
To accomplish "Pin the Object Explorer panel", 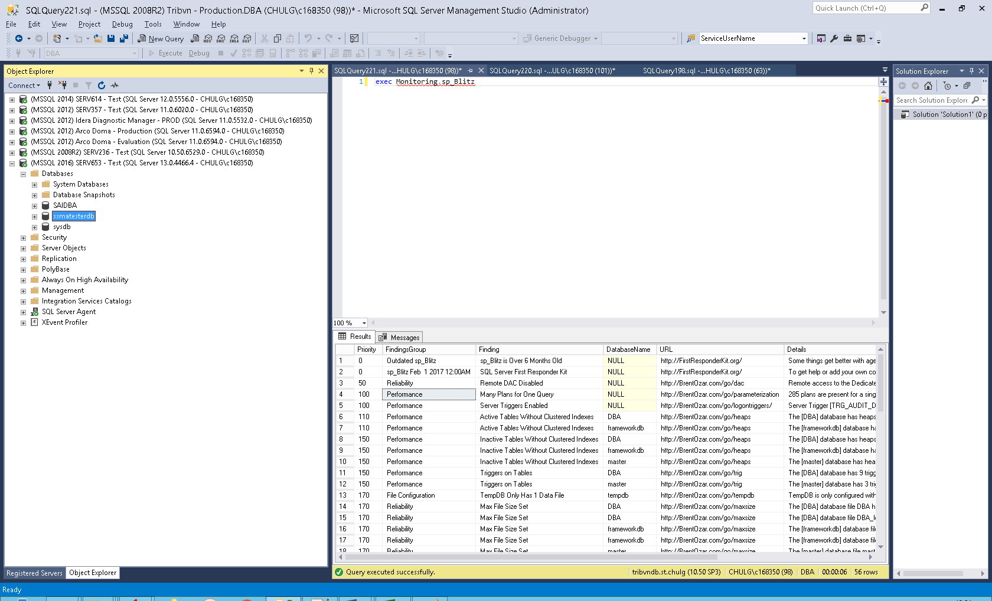I will click(x=311, y=71).
